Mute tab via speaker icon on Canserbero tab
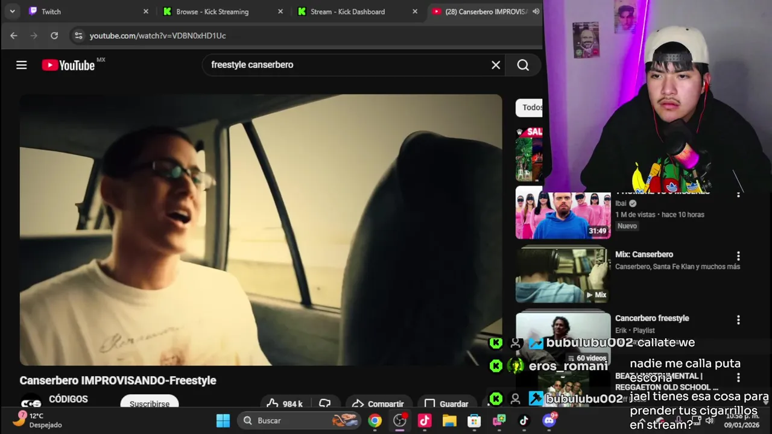772x434 pixels. coord(536,11)
